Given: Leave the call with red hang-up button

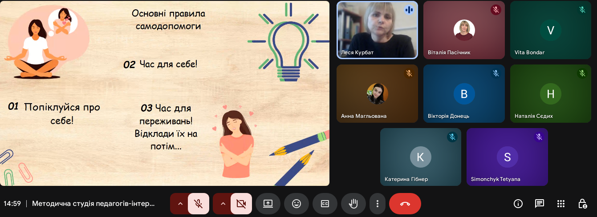Looking at the screenshot, I should tap(405, 204).
